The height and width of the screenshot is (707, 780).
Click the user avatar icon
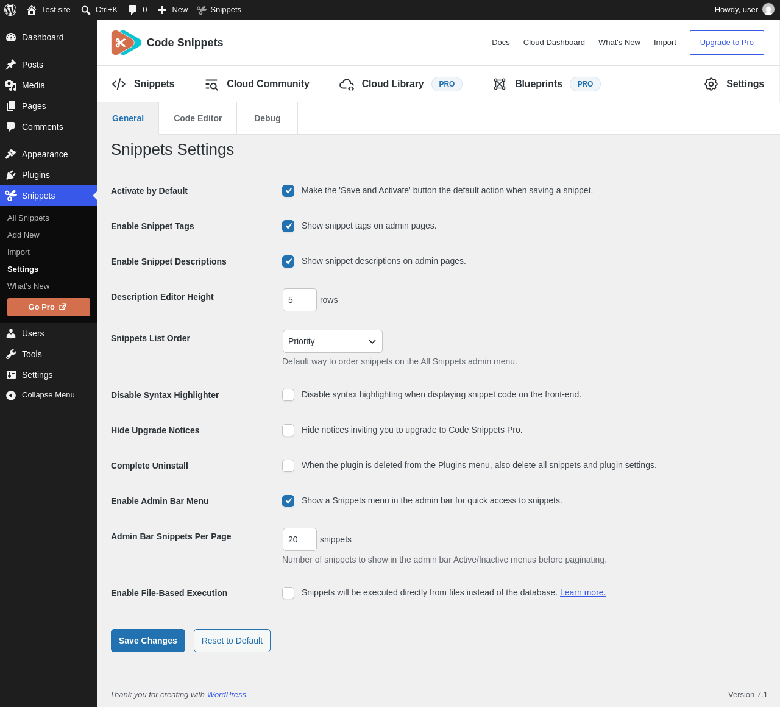coord(768,10)
